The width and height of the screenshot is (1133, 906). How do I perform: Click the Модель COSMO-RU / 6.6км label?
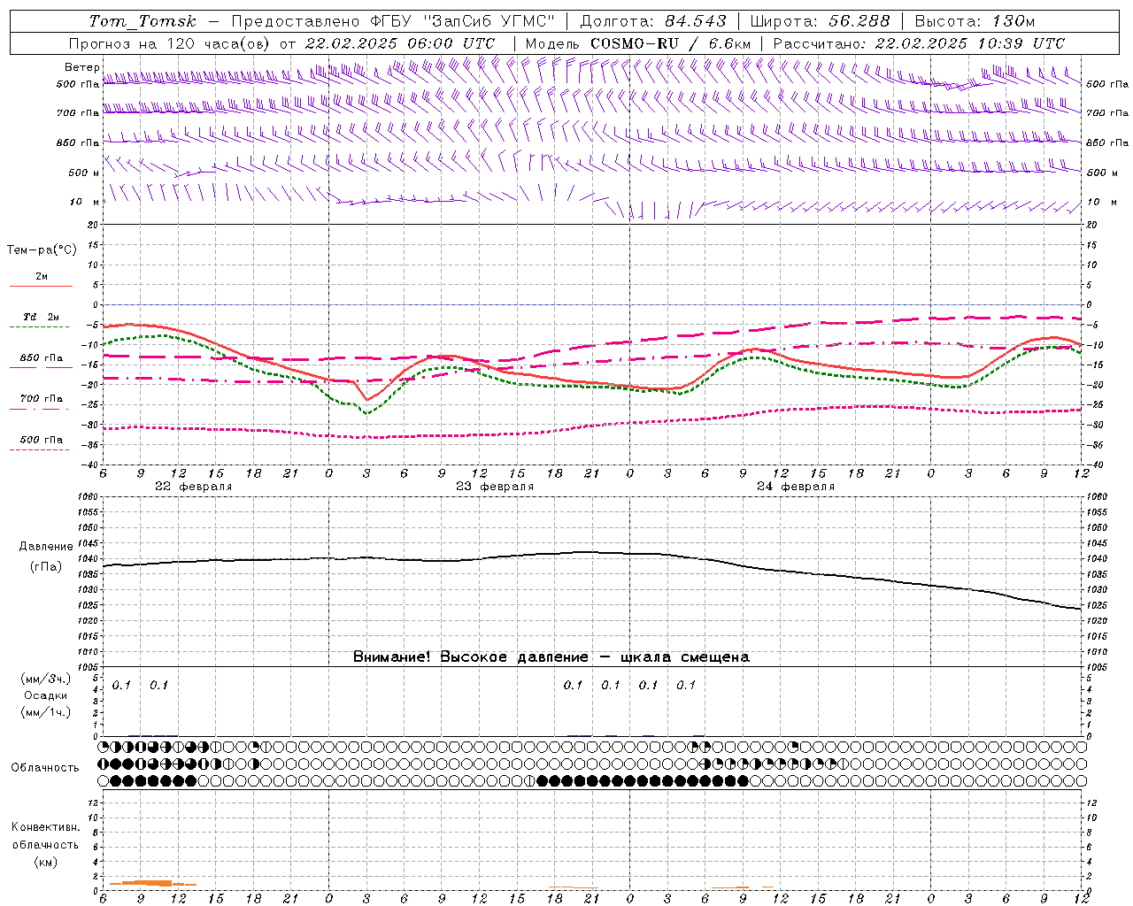click(x=638, y=43)
